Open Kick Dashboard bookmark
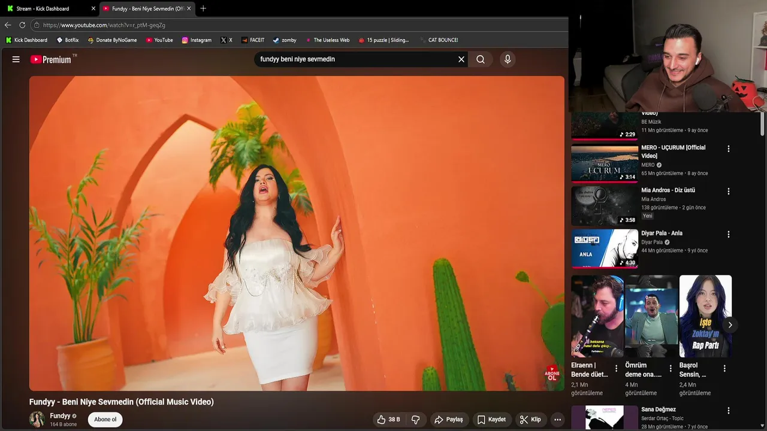Image resolution: width=767 pixels, height=431 pixels. coord(26,40)
